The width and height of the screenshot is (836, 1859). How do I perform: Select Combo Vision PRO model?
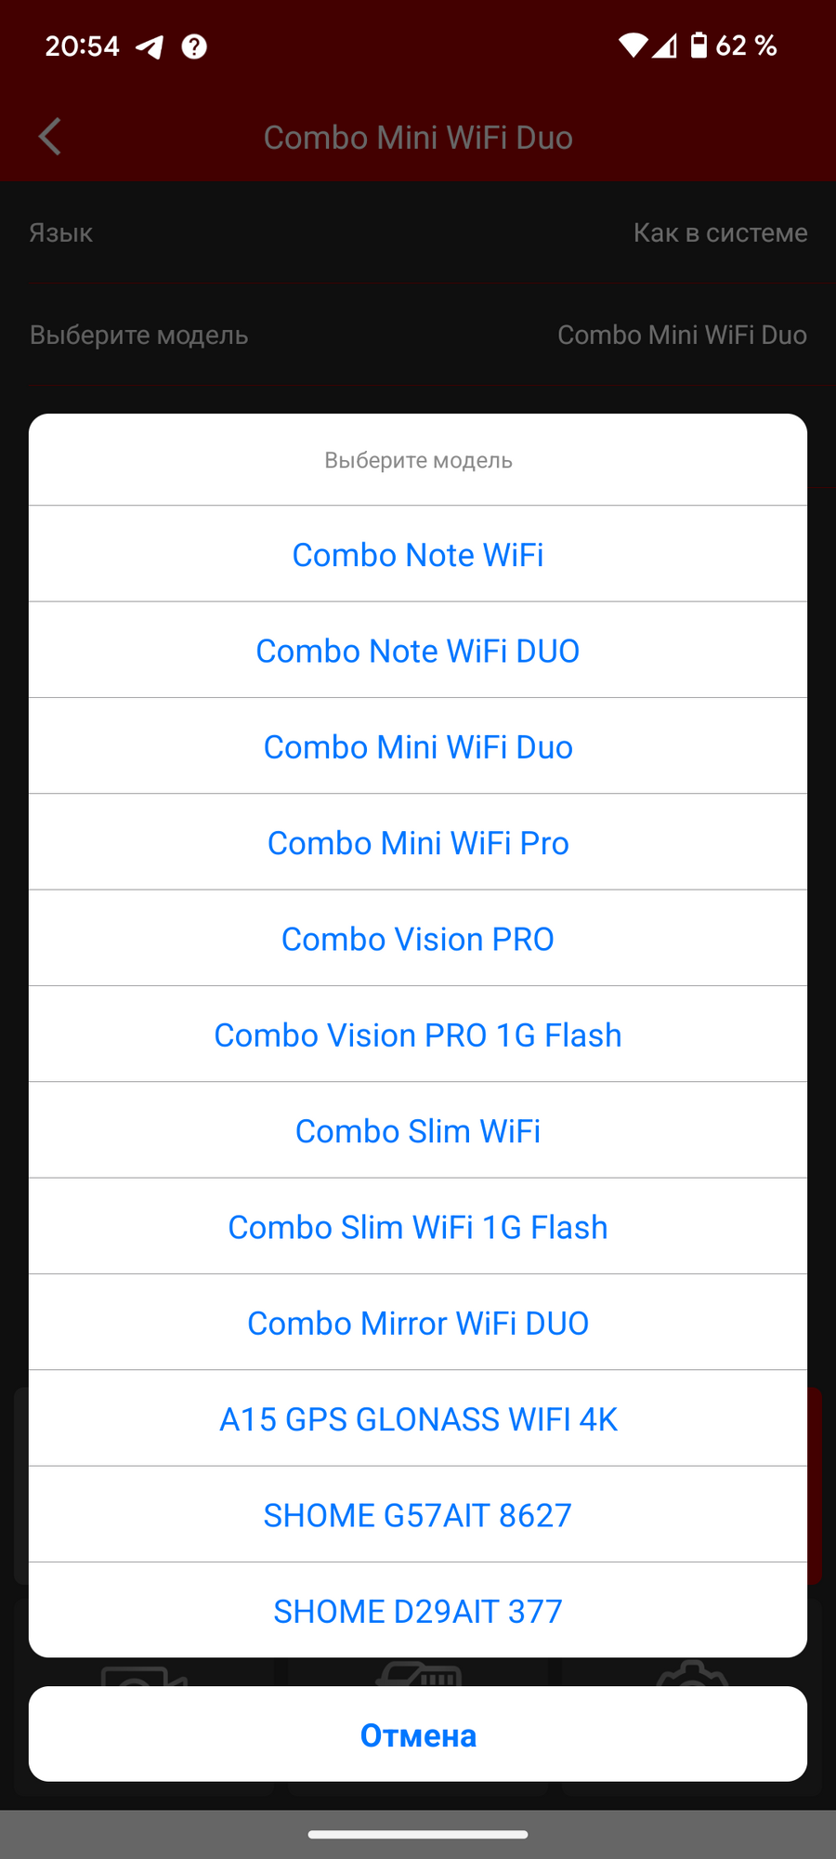pyautogui.click(x=418, y=939)
